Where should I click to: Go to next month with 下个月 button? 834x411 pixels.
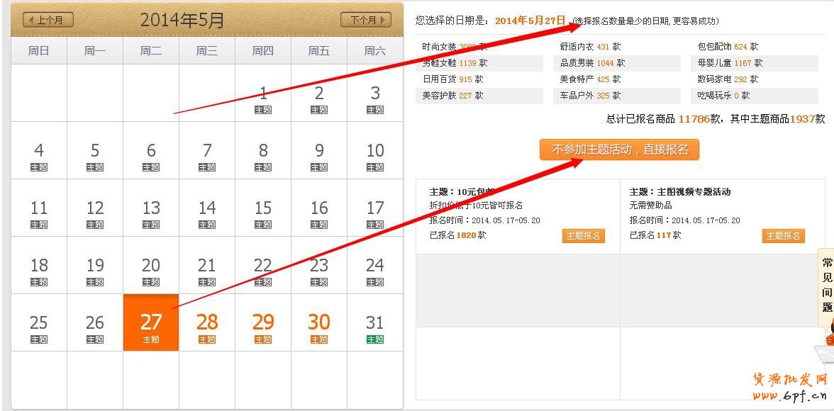[x=366, y=20]
